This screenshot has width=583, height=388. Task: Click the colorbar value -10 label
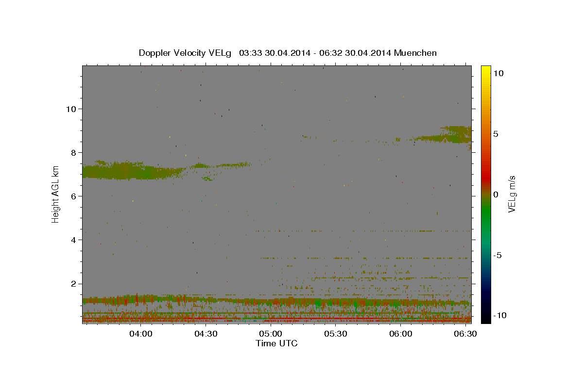[500, 315]
